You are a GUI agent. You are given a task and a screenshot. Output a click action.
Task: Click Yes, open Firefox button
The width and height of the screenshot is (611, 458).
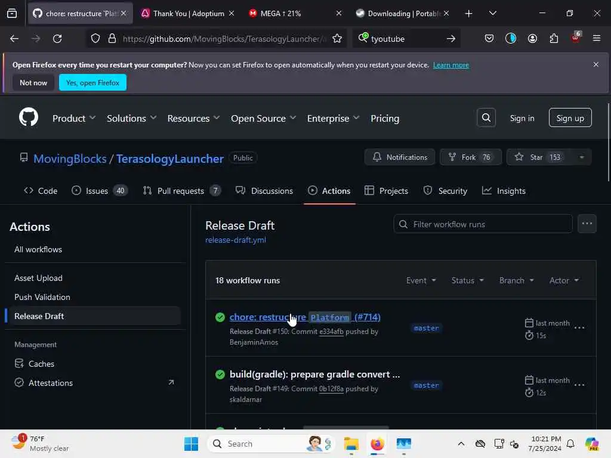point(92,82)
